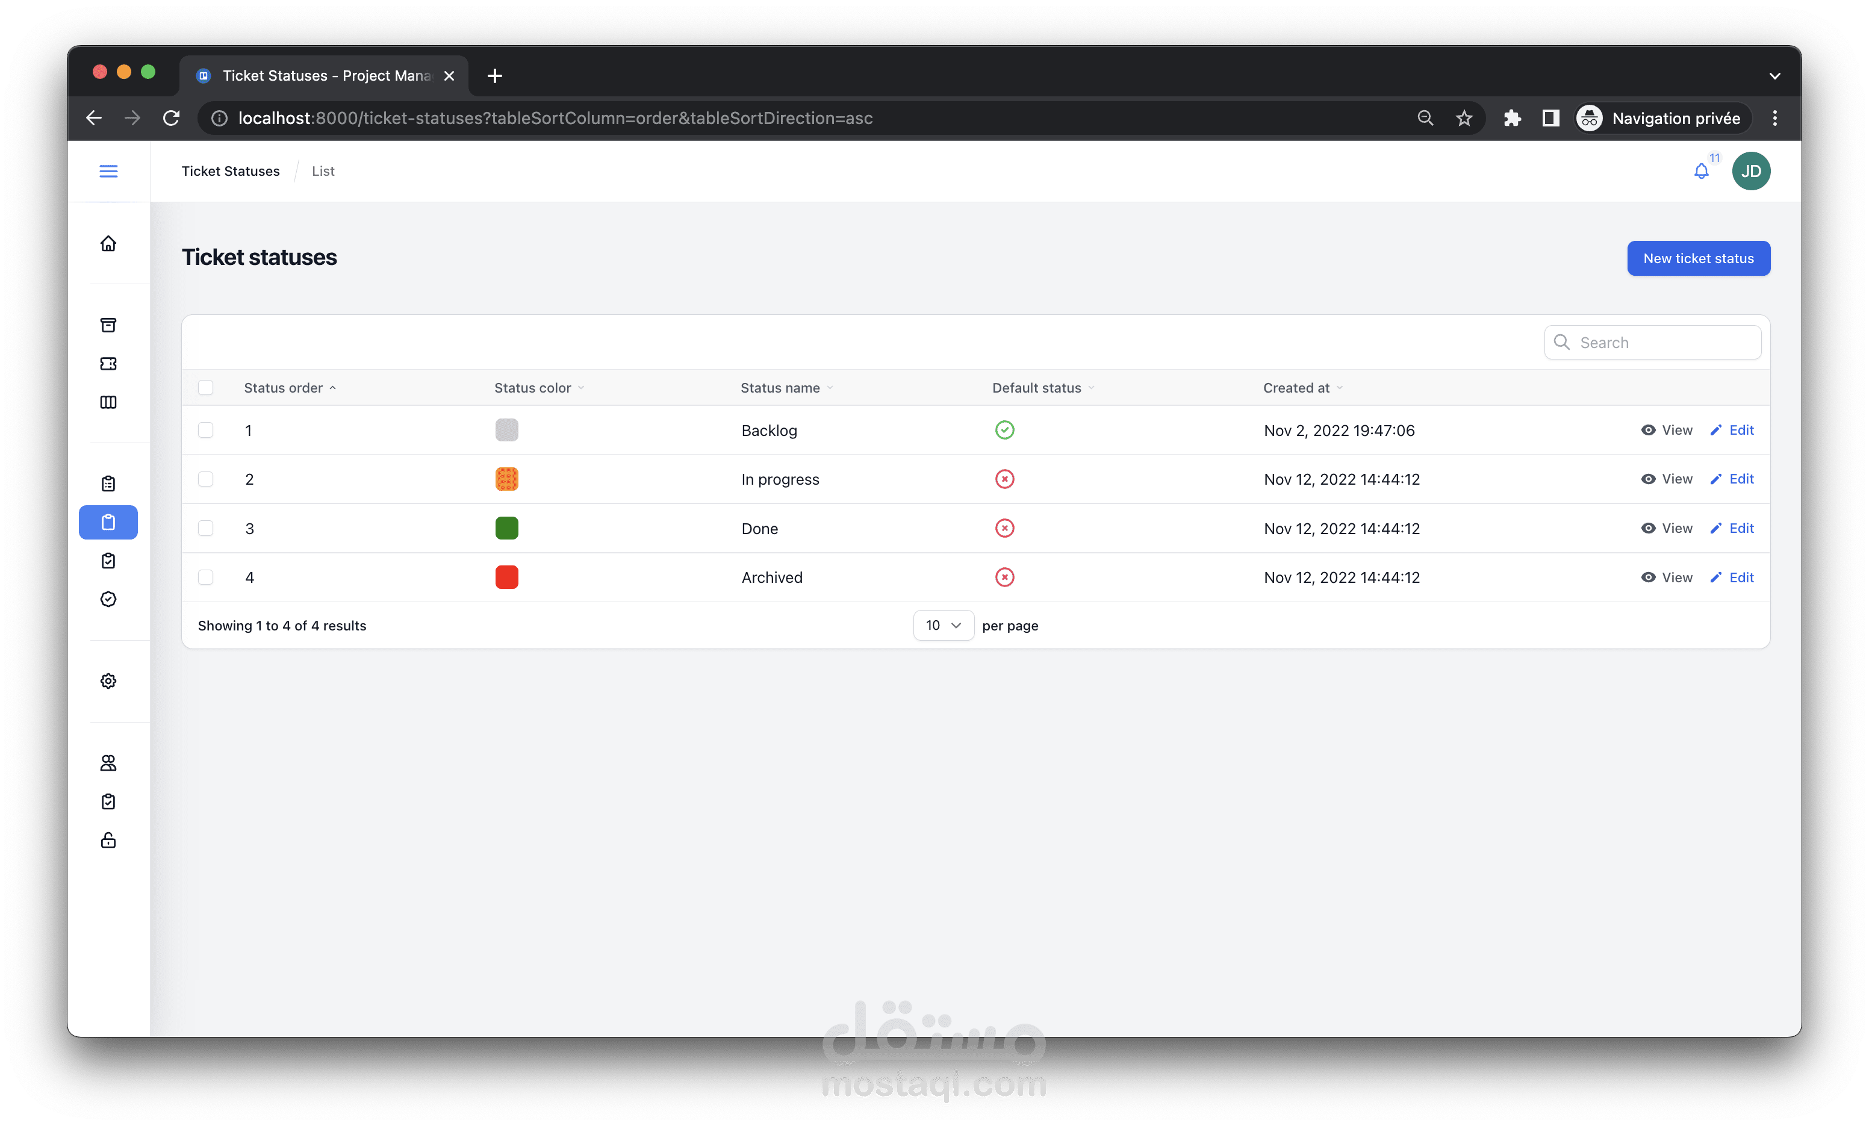Screen dimensions: 1869x1126
Task: Open the notifications bell
Action: (x=1702, y=172)
